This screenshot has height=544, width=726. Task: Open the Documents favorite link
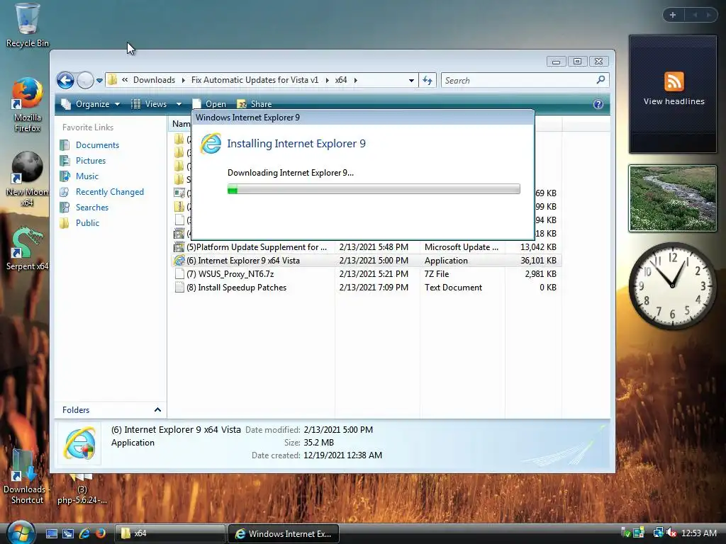point(97,144)
